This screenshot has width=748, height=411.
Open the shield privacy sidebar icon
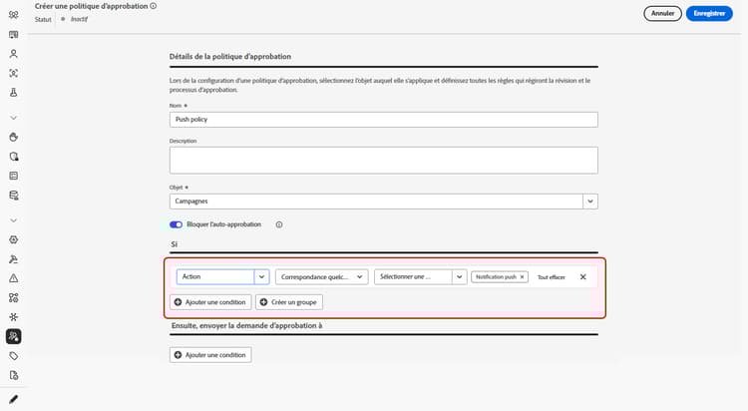(13, 157)
